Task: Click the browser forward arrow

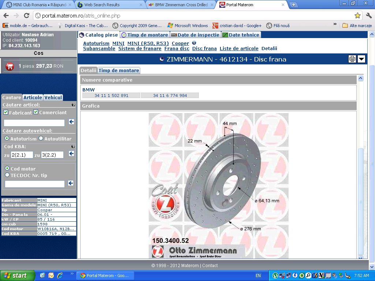Action: (x=16, y=16)
